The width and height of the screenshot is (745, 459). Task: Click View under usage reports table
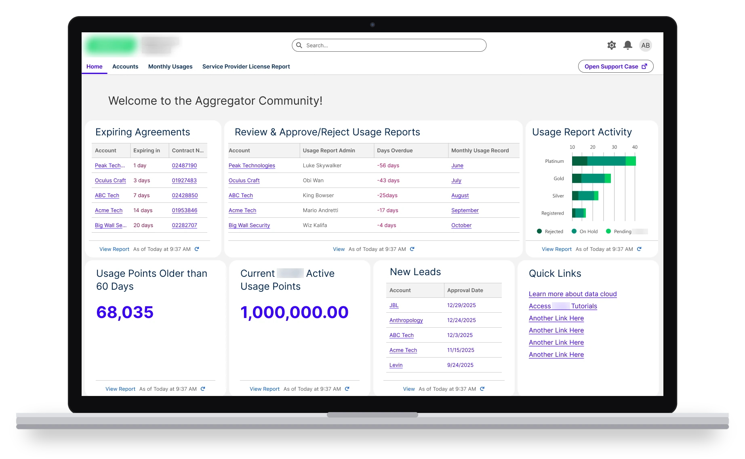[x=339, y=249]
